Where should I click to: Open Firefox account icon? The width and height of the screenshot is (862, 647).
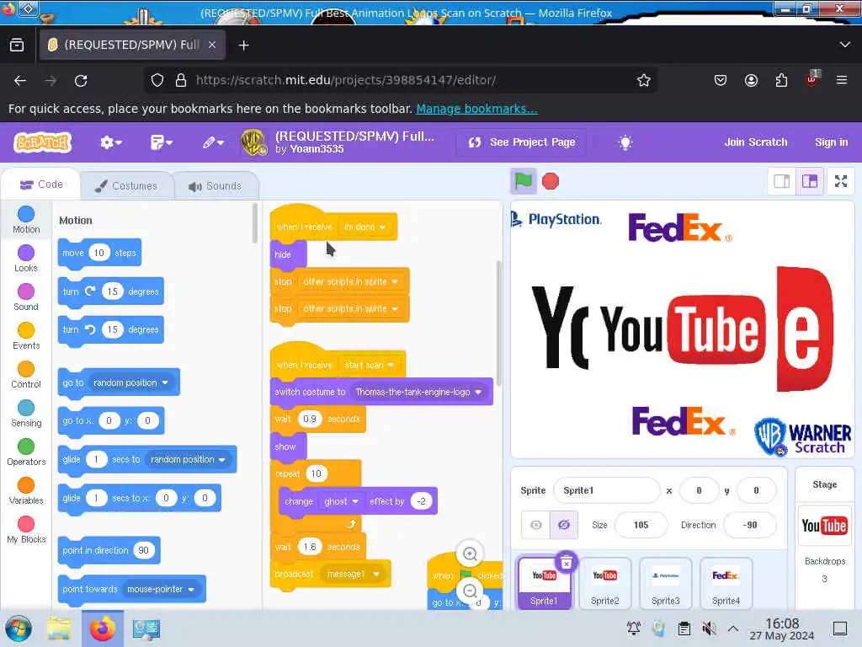click(x=751, y=80)
